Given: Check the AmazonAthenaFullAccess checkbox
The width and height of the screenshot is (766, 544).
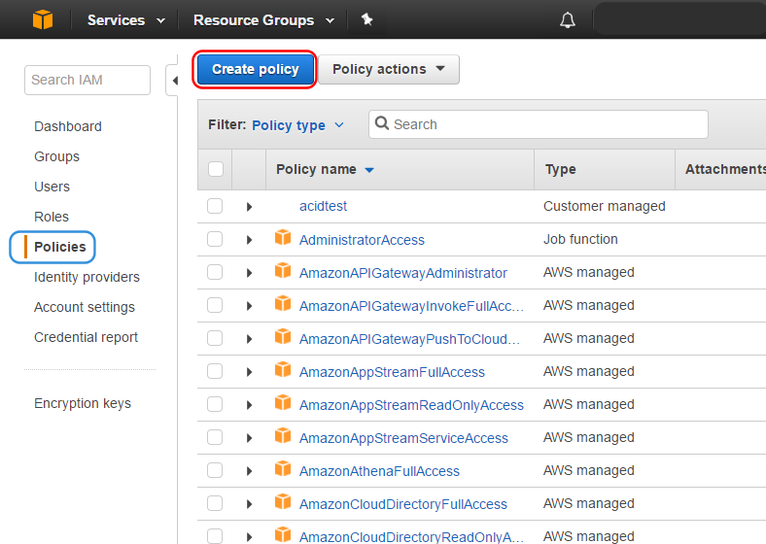Looking at the screenshot, I should (215, 470).
